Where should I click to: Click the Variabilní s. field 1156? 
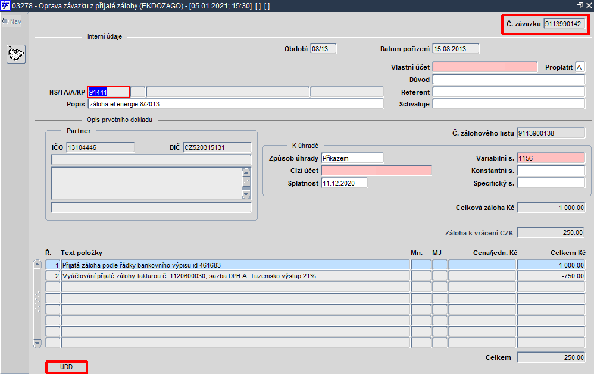point(551,158)
